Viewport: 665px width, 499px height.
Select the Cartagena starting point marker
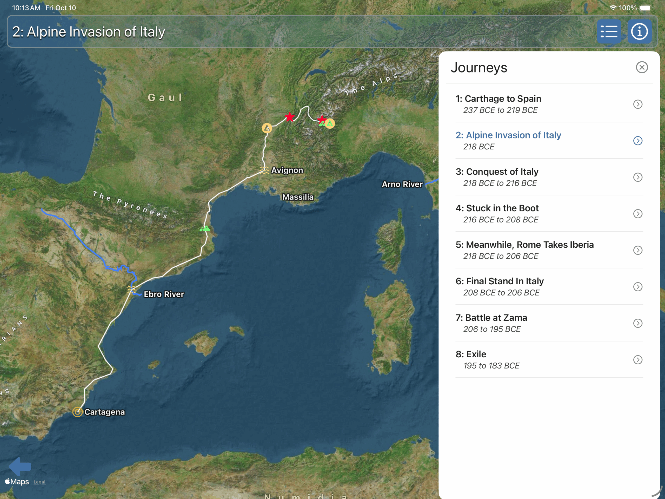click(x=78, y=412)
